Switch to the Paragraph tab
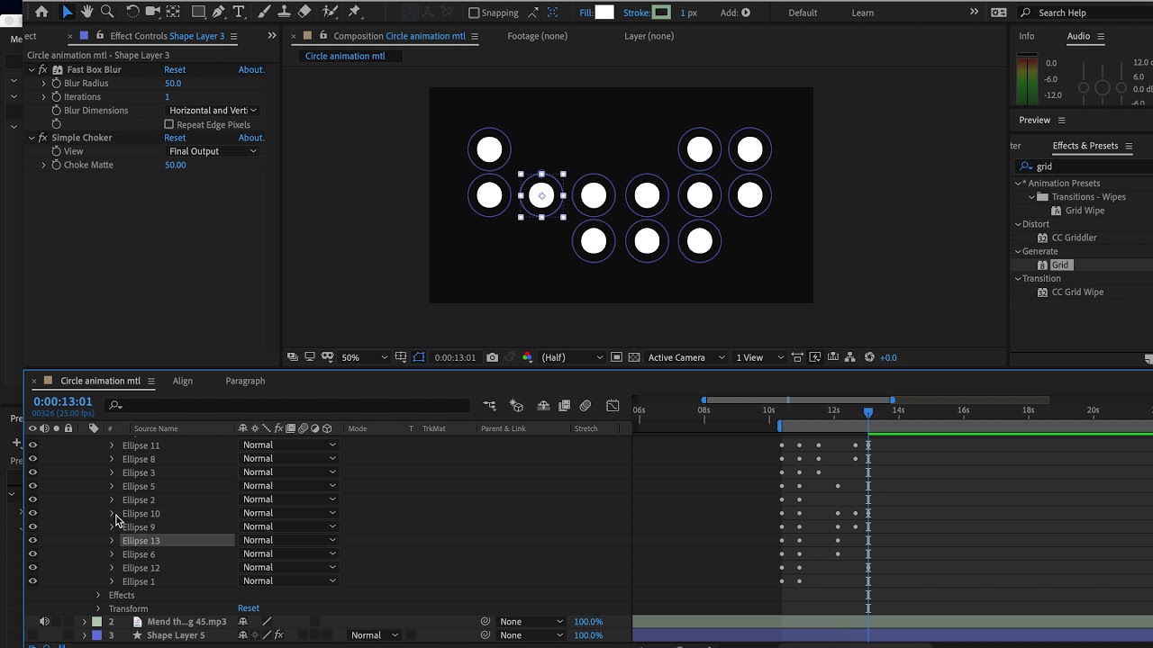Screen dimensions: 1153x648 pyautogui.click(x=245, y=381)
